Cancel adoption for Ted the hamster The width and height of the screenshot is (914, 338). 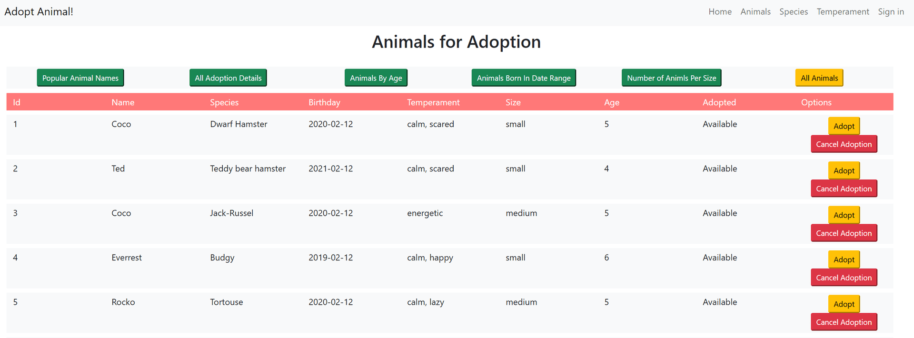point(844,189)
